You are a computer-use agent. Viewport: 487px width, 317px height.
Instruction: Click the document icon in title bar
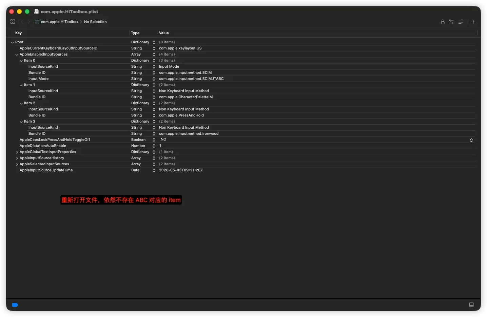[36, 12]
